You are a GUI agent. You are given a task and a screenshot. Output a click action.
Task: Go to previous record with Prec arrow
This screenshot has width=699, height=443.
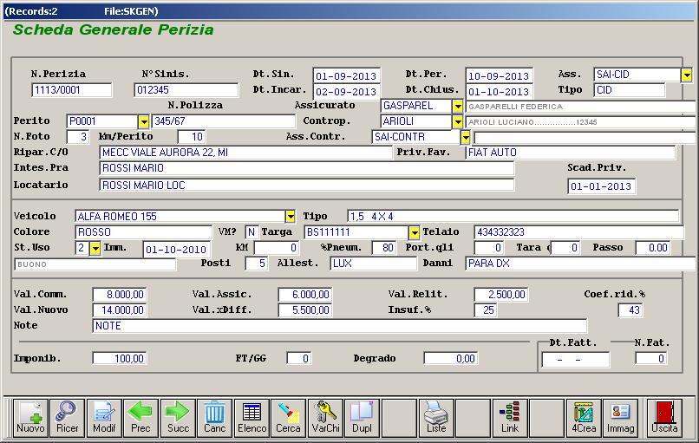point(140,417)
